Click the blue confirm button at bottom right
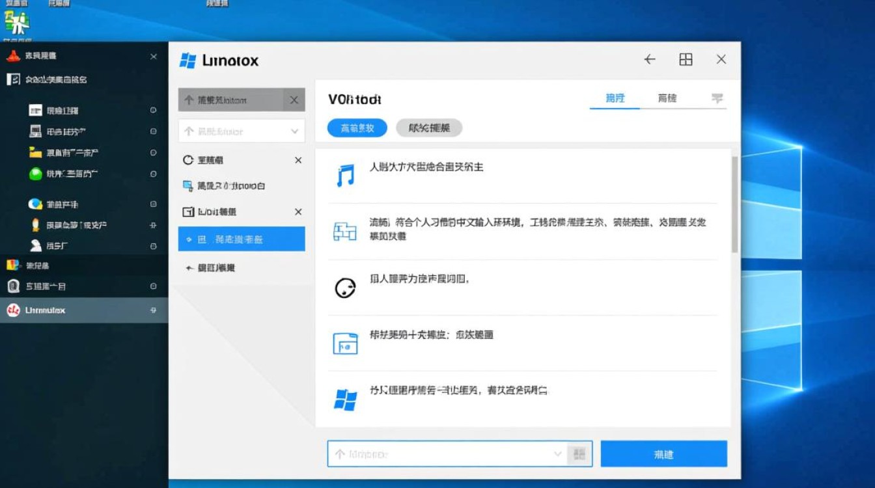This screenshot has height=488, width=875. [x=663, y=454]
